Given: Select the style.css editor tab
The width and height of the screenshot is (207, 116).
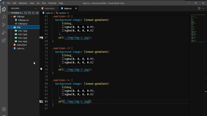Looking at the screenshot, I should pyautogui.click(x=68, y=8).
